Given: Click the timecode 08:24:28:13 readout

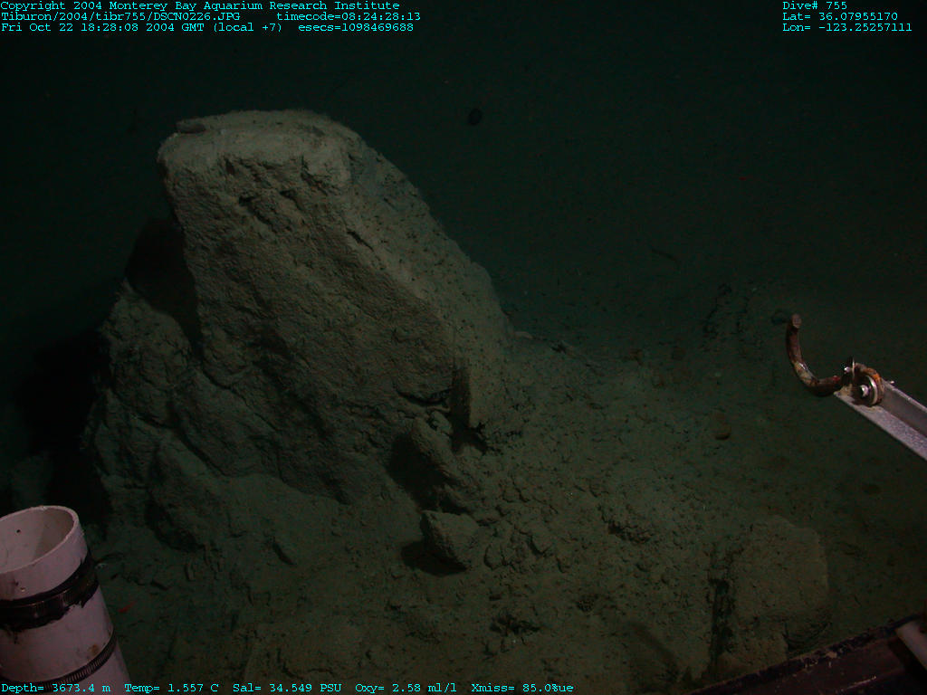Looking at the screenshot, I should pyautogui.click(x=349, y=16).
